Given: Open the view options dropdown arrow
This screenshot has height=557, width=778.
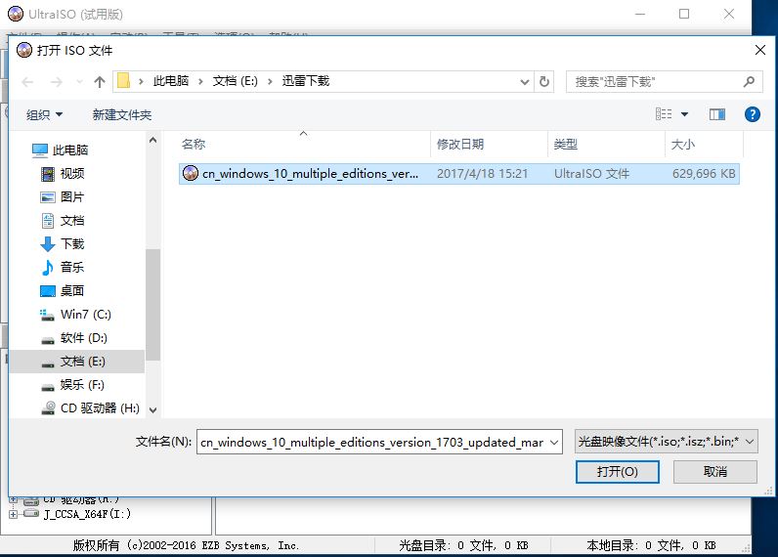Looking at the screenshot, I should click(685, 114).
